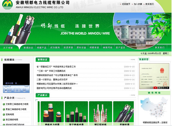The height and width of the screenshot is (126, 172).
Task: Open 架空绝缘电缆 product thumbnail
Action: [x=77, y=112]
